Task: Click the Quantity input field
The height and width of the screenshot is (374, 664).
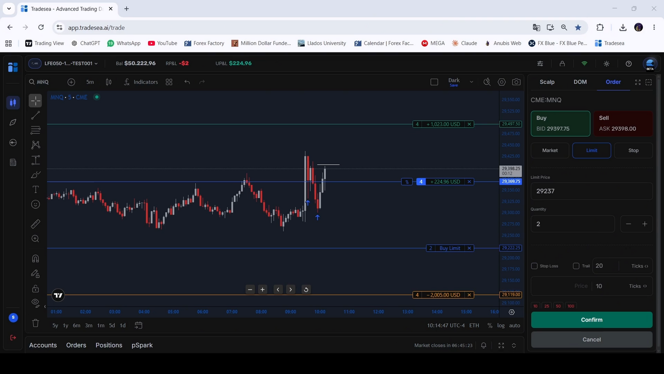Action: pyautogui.click(x=573, y=224)
